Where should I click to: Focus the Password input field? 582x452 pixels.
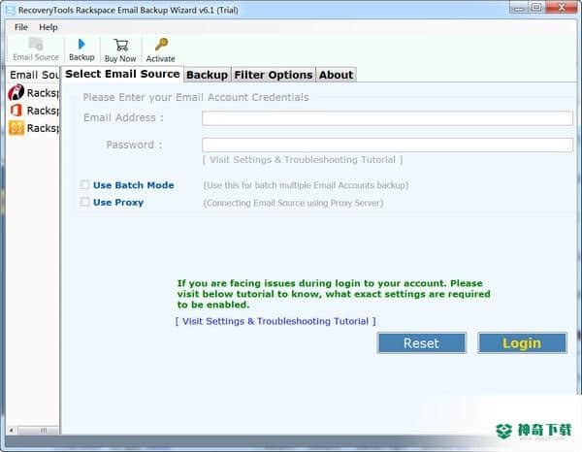pyautogui.click(x=387, y=145)
